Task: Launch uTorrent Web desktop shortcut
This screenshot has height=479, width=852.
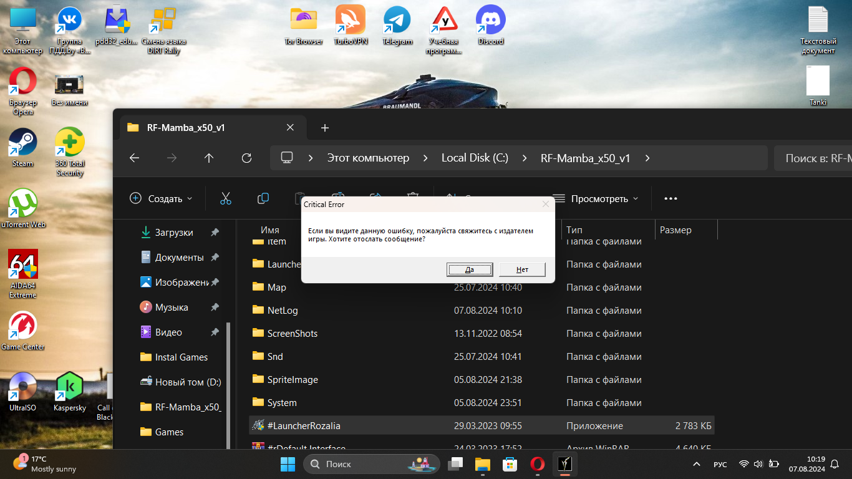Action: click(23, 208)
